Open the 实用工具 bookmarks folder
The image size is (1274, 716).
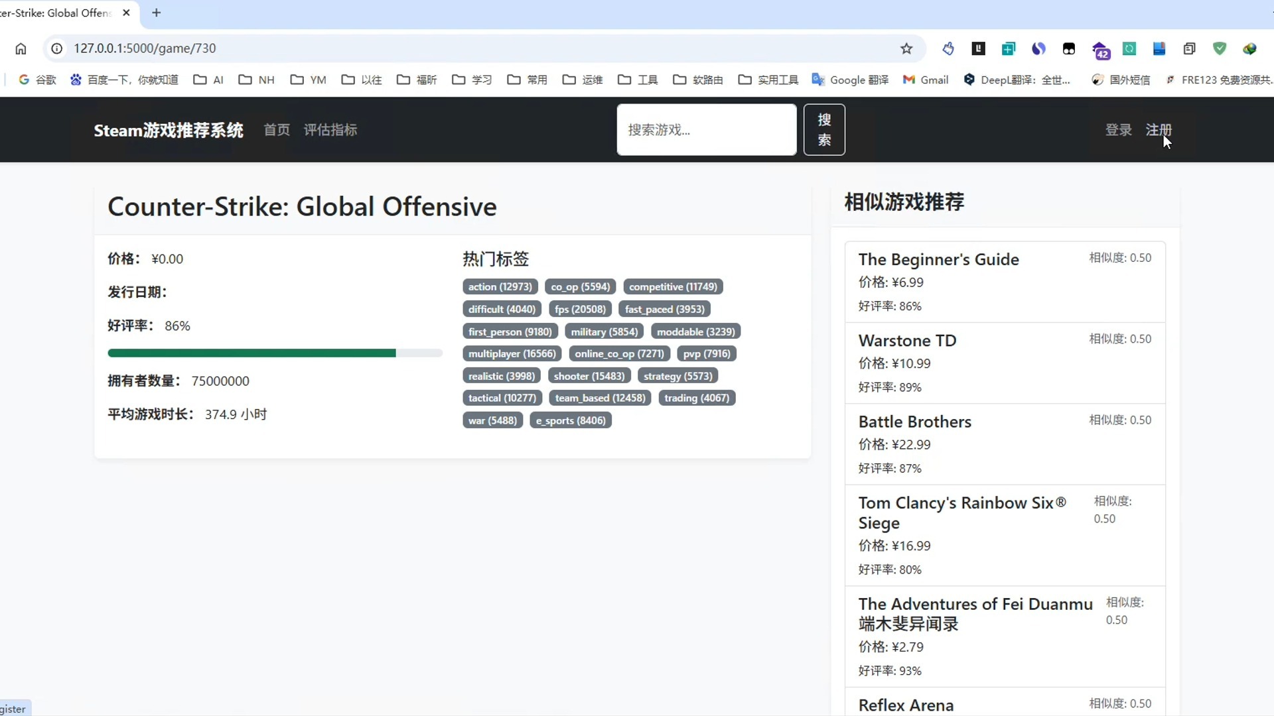[x=768, y=80]
